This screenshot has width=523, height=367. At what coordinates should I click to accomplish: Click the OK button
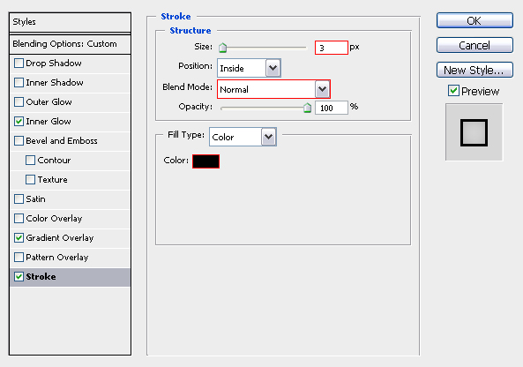pos(474,20)
